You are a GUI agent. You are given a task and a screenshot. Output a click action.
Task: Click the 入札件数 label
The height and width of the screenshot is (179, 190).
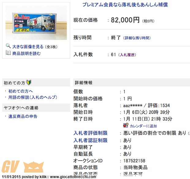[x=83, y=55]
